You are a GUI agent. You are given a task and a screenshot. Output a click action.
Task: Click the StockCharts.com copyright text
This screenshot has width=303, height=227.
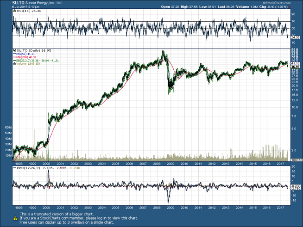pyautogui.click(x=277, y=3)
